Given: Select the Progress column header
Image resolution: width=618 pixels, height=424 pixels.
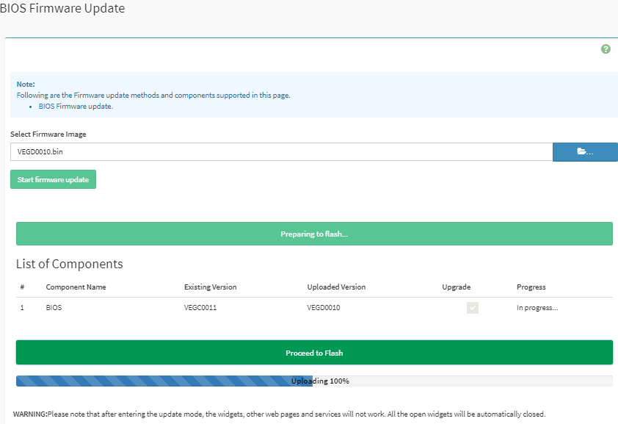Looking at the screenshot, I should click(531, 287).
